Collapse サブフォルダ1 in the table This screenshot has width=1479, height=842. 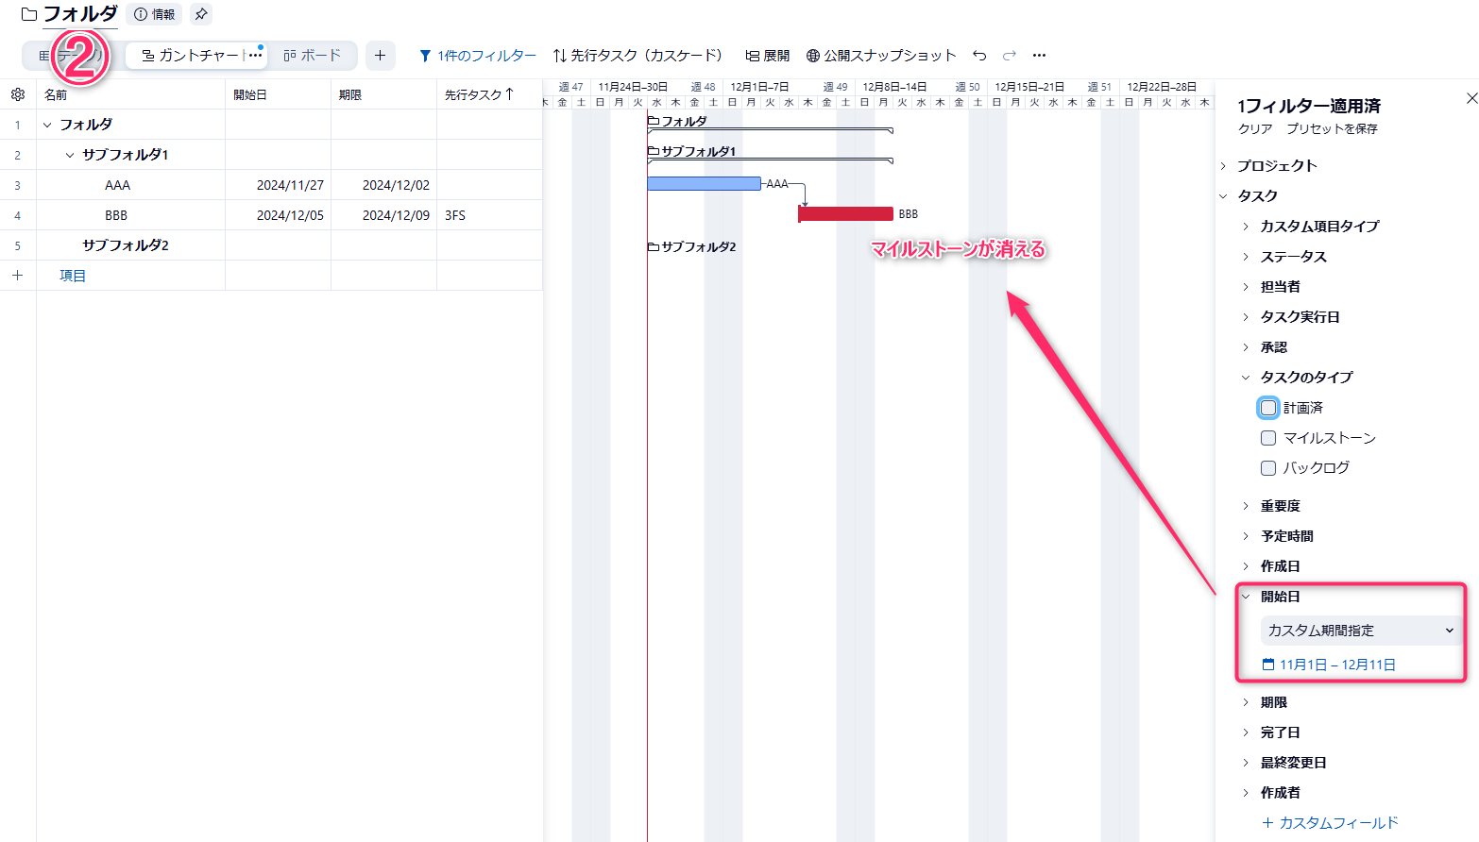click(x=70, y=155)
